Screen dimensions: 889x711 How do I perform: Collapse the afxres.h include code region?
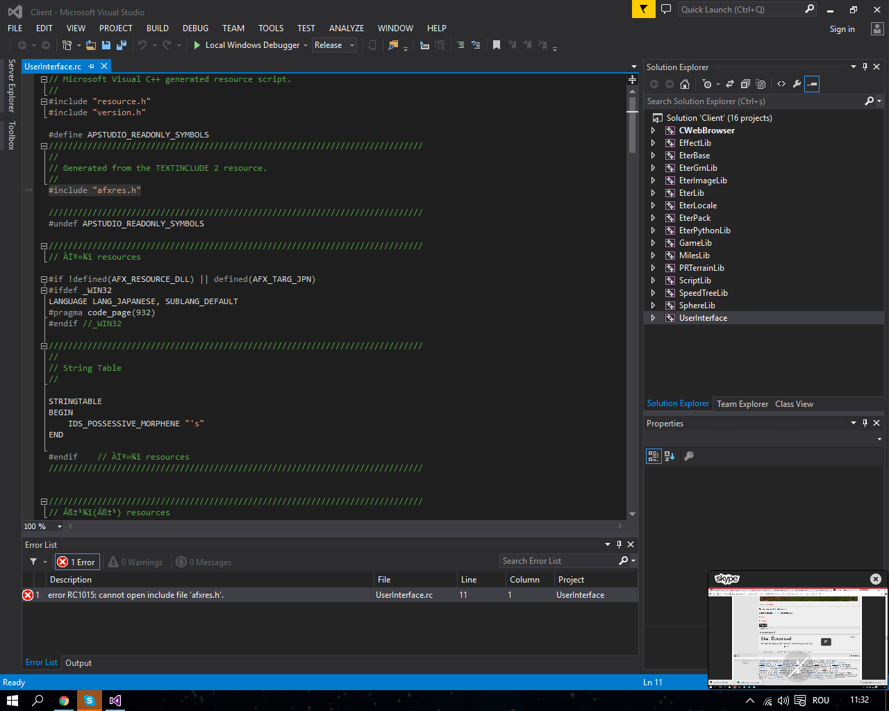tap(44, 146)
